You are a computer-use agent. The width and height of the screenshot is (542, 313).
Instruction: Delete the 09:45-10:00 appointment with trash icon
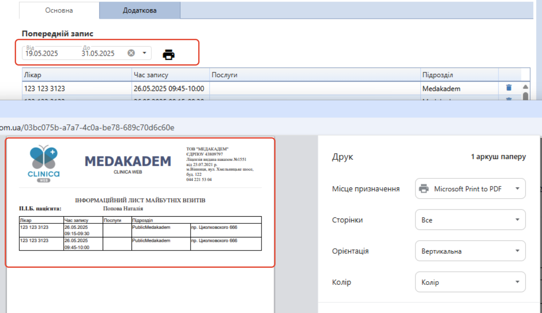(509, 88)
